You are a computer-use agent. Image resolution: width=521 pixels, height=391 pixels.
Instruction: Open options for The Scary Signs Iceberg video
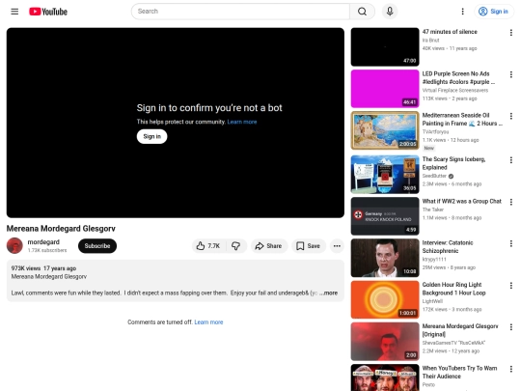click(x=511, y=160)
